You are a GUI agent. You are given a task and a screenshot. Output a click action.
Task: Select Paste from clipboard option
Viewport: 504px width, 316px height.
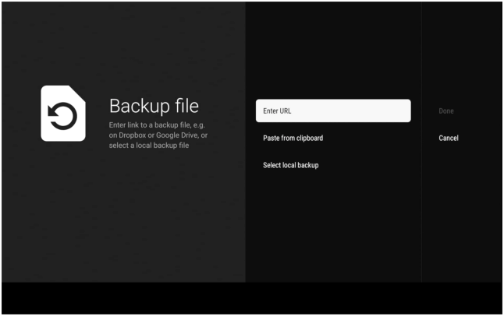coord(293,138)
